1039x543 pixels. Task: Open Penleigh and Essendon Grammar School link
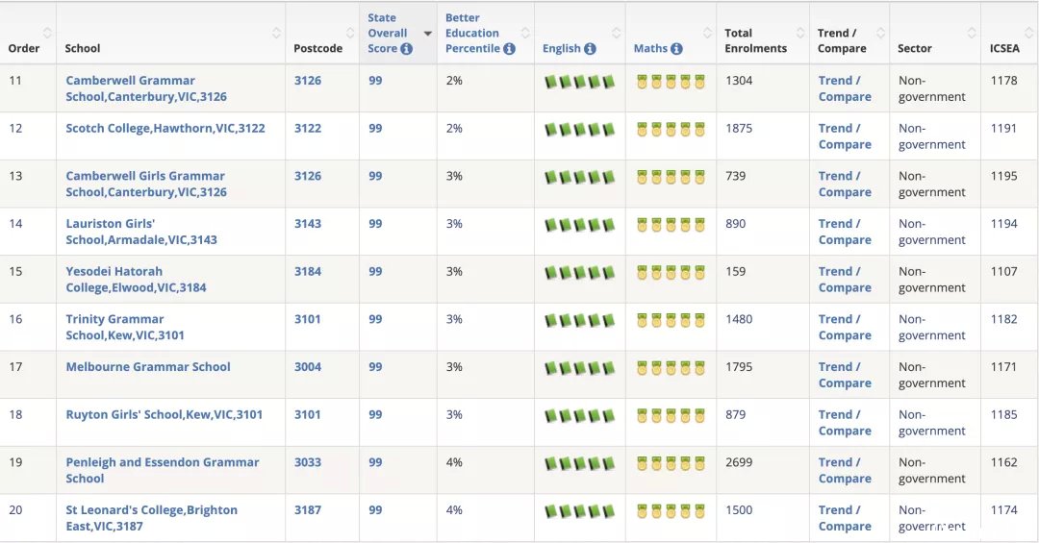tap(163, 470)
